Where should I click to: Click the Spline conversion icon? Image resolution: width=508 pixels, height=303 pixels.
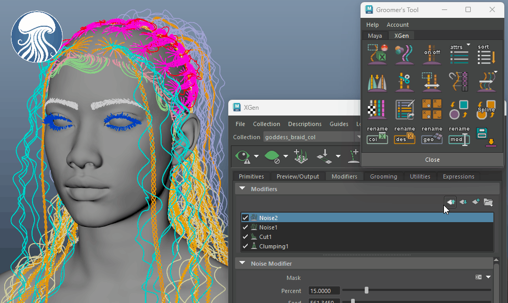coord(486,109)
